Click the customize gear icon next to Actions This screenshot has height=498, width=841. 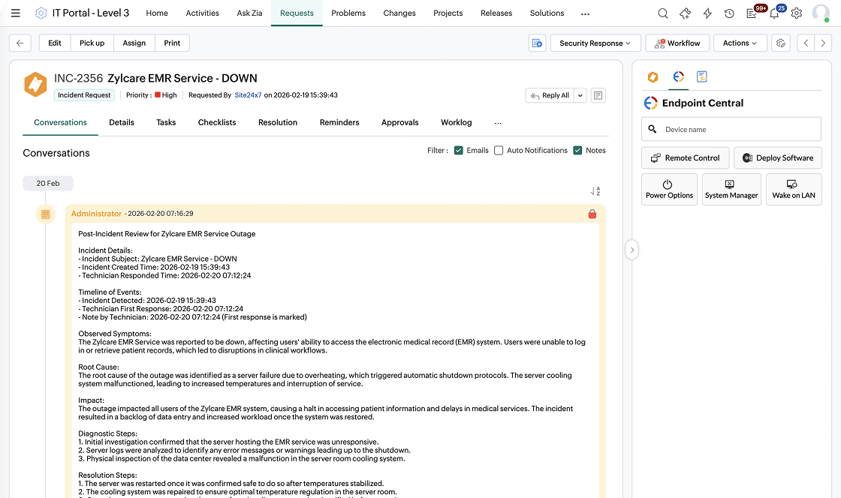[x=781, y=43]
